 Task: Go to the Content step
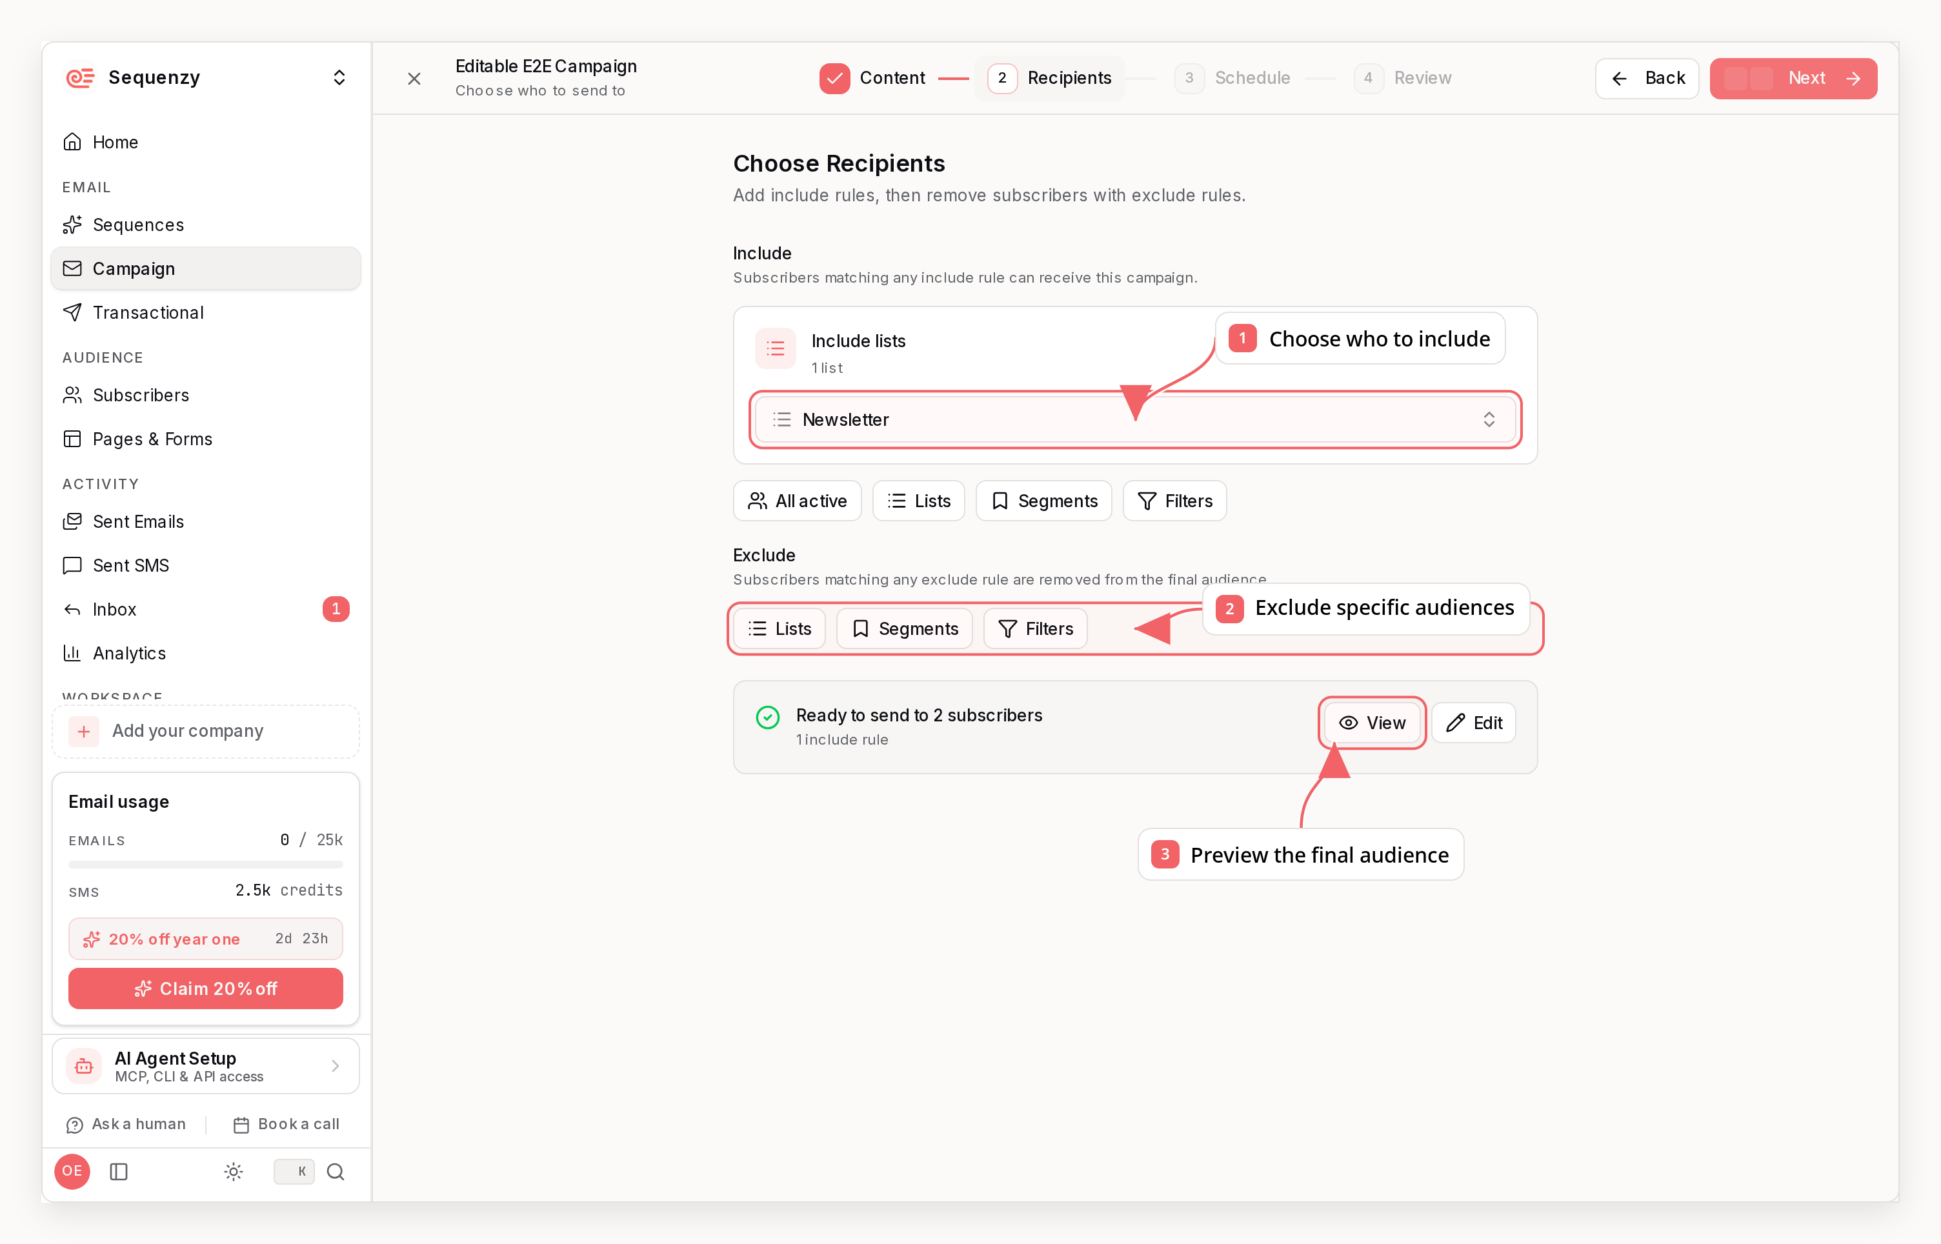click(872, 78)
